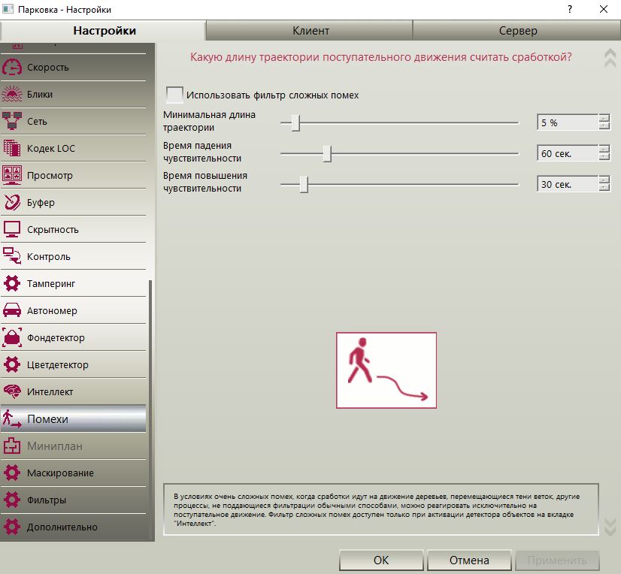Select the Автономер car icon

12,311
